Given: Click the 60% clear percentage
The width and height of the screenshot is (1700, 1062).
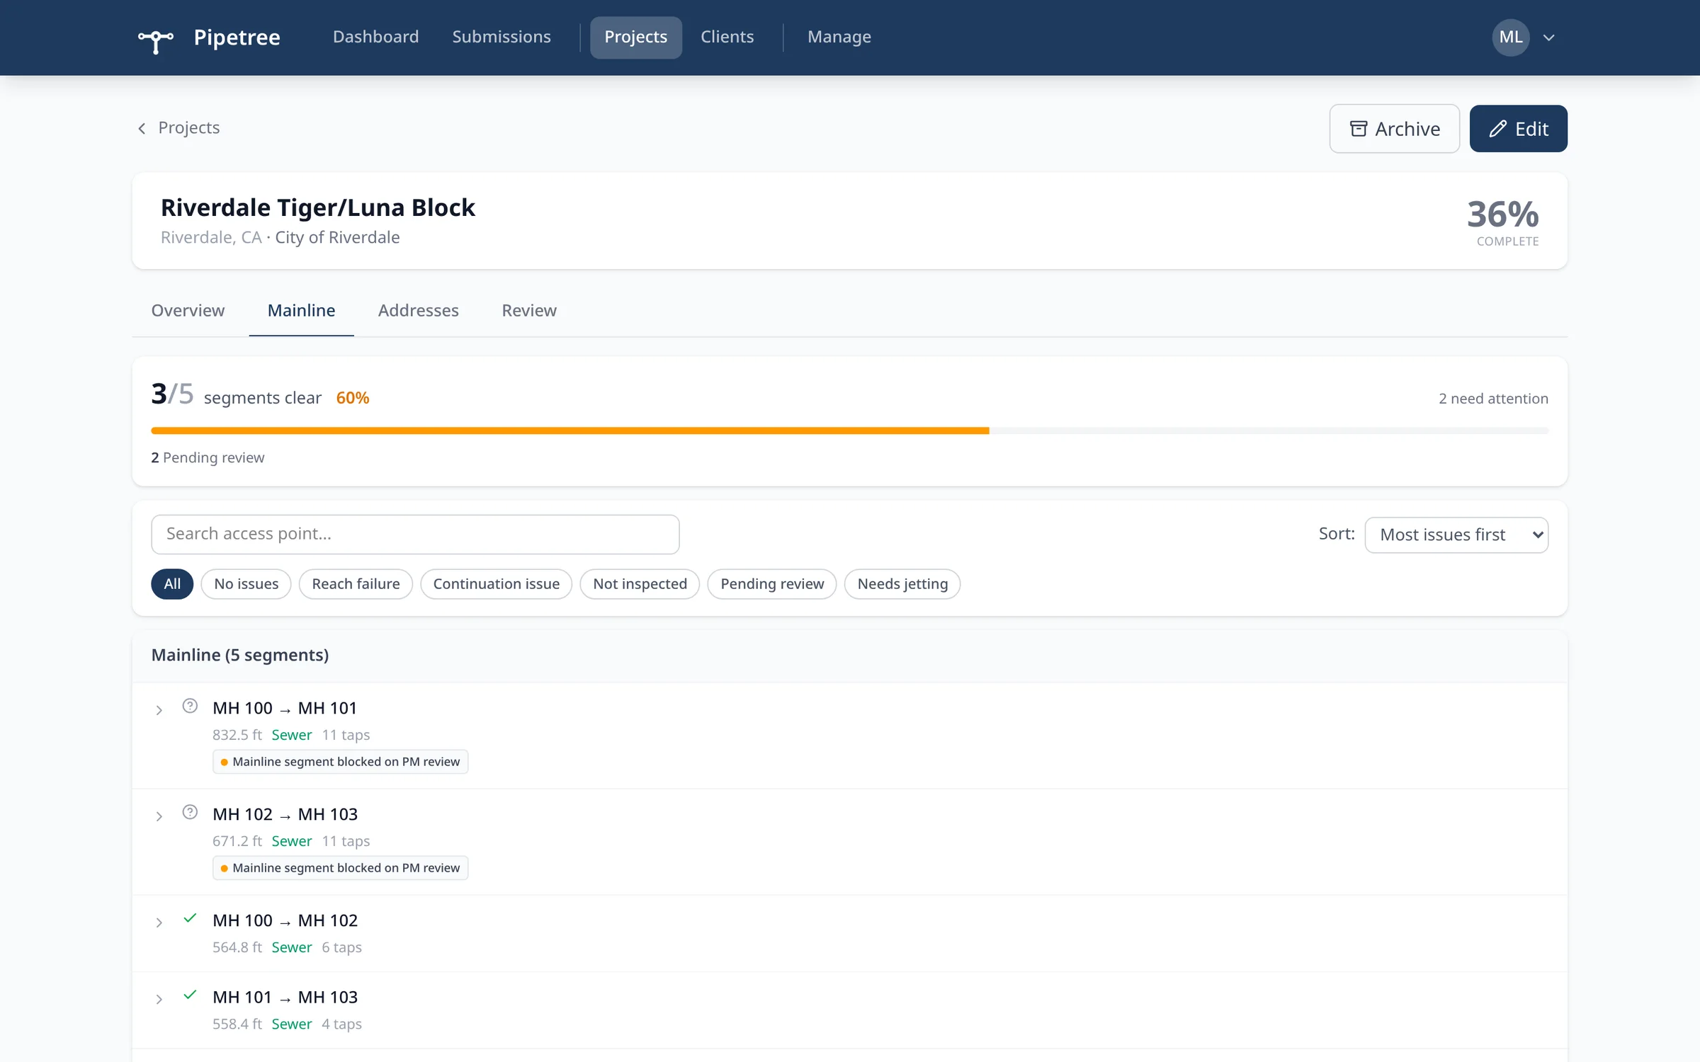Looking at the screenshot, I should coord(353,398).
